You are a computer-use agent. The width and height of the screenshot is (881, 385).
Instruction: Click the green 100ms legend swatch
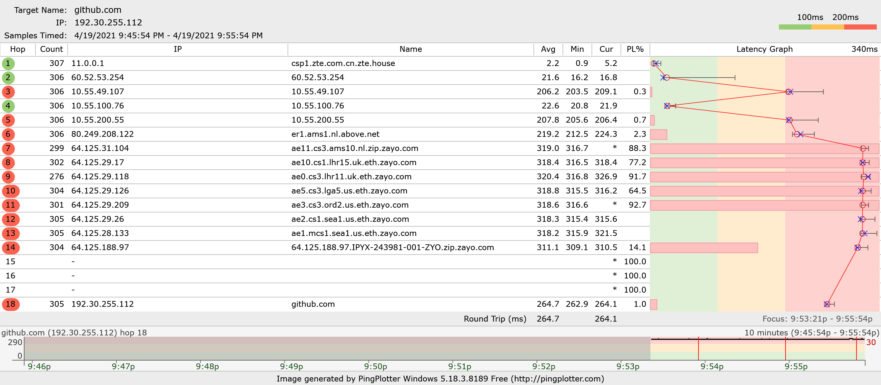[x=795, y=27]
